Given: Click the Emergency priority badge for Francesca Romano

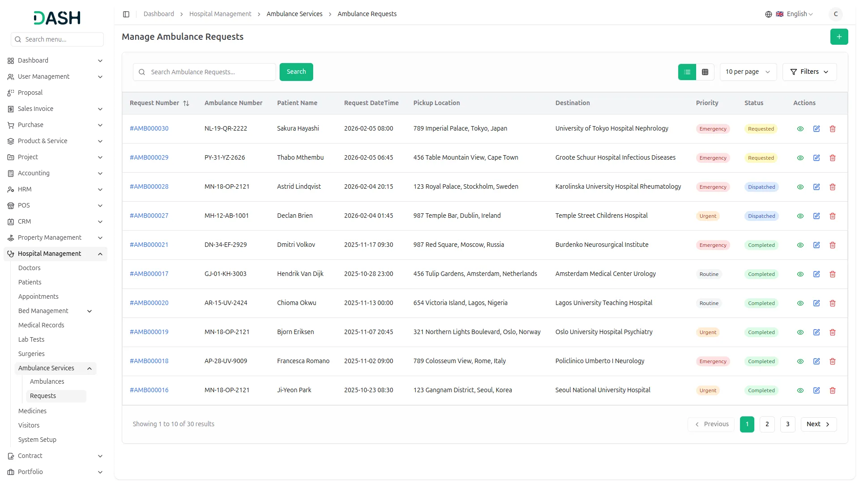Looking at the screenshot, I should [x=713, y=361].
